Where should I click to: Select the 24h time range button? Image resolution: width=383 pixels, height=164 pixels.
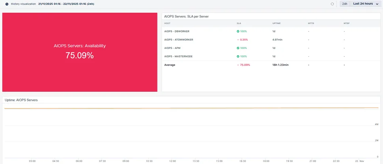tap(345, 4)
